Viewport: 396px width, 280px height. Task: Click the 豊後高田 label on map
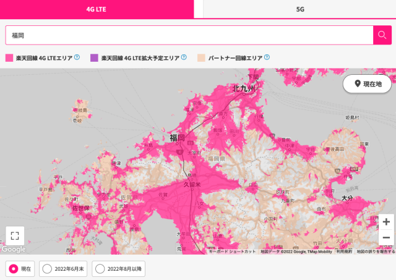(x=335, y=149)
